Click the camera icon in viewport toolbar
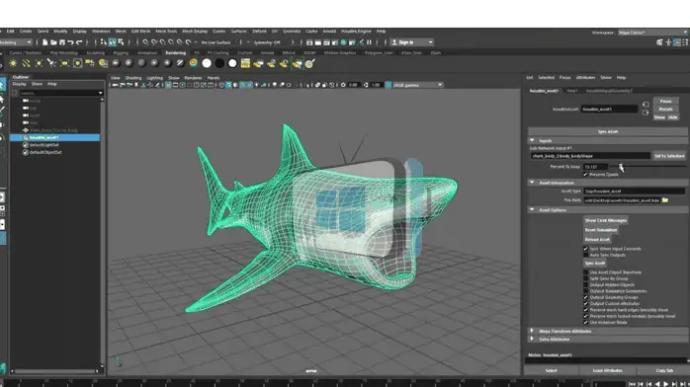The width and height of the screenshot is (690, 387). (115, 85)
